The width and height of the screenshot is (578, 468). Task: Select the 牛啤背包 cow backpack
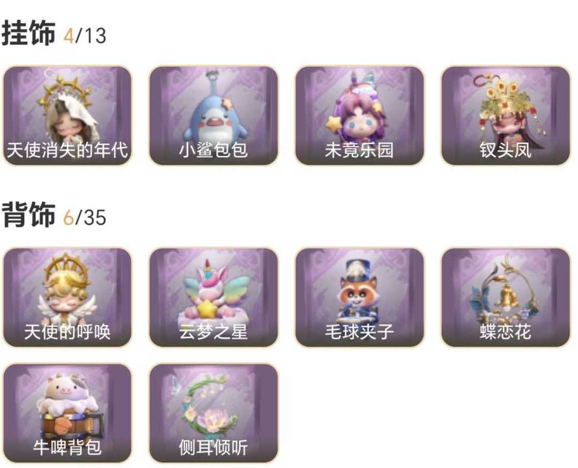click(x=67, y=413)
